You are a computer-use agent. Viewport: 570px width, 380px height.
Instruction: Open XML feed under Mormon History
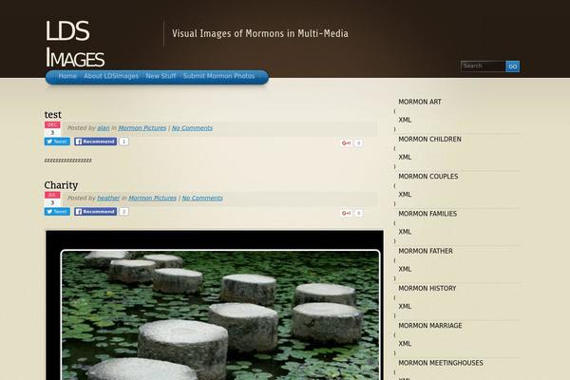tap(405, 307)
